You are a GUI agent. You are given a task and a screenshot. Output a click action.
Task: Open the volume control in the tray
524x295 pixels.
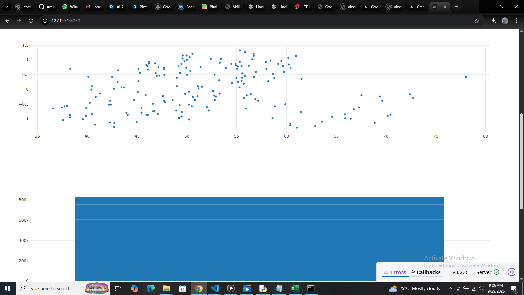click(481, 288)
